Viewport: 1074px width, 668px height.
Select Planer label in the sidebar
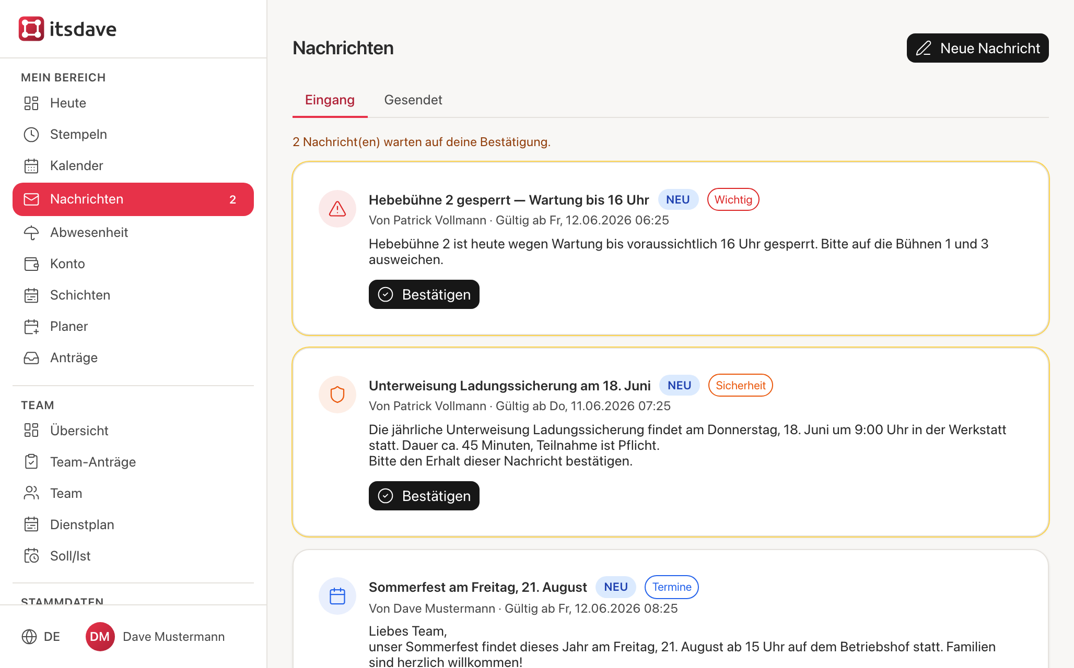pyautogui.click(x=69, y=327)
